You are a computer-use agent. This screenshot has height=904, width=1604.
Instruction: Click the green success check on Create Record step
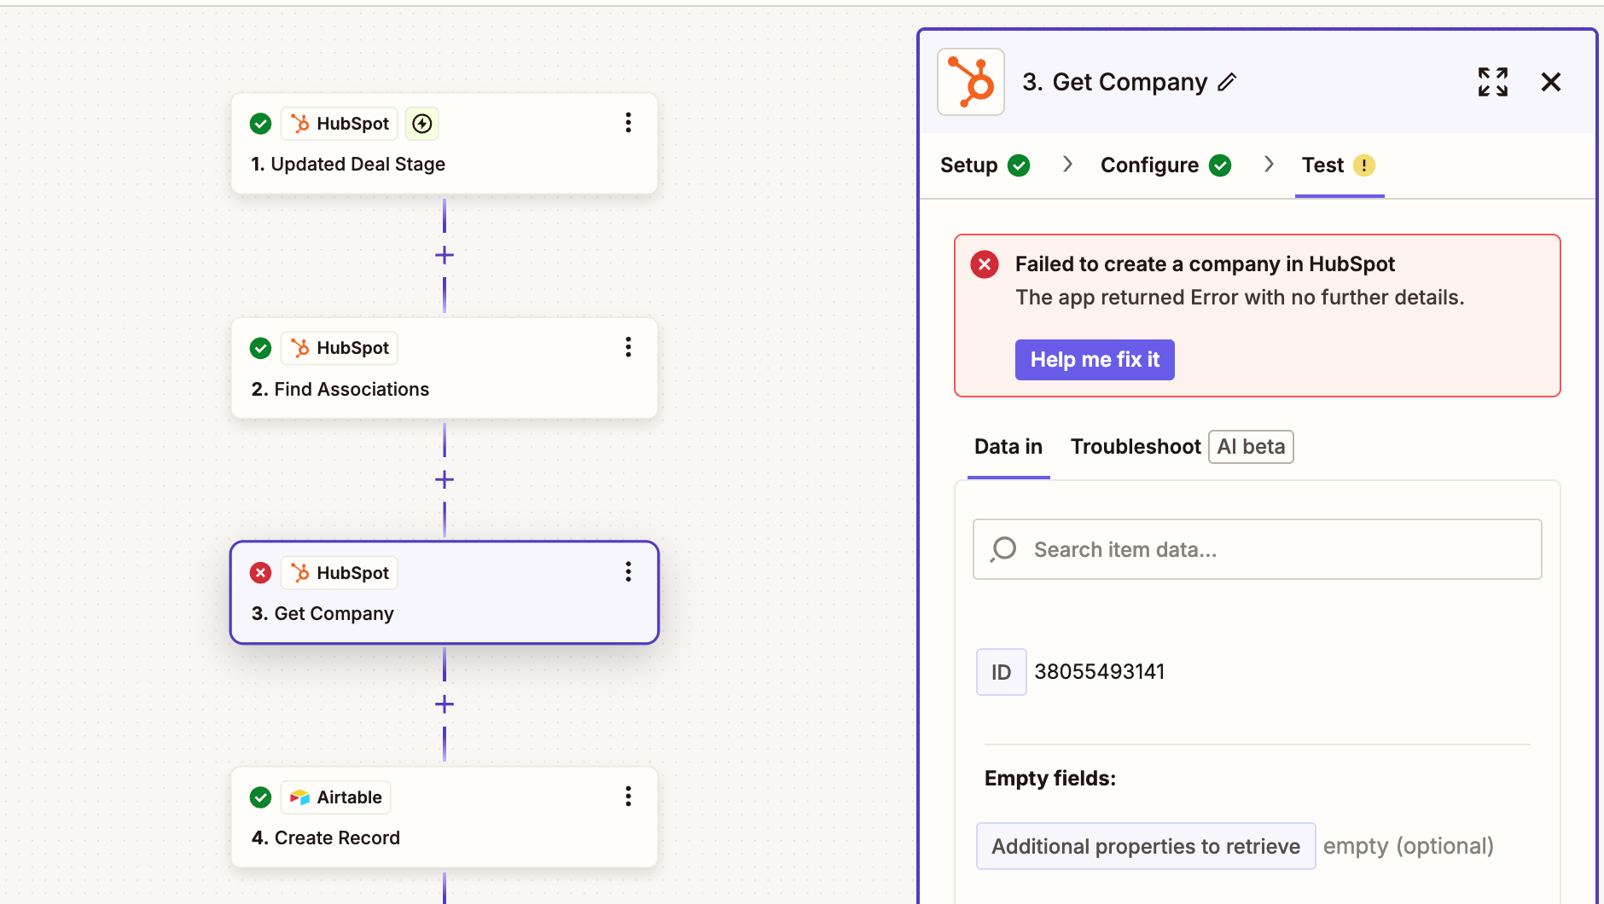click(x=260, y=797)
